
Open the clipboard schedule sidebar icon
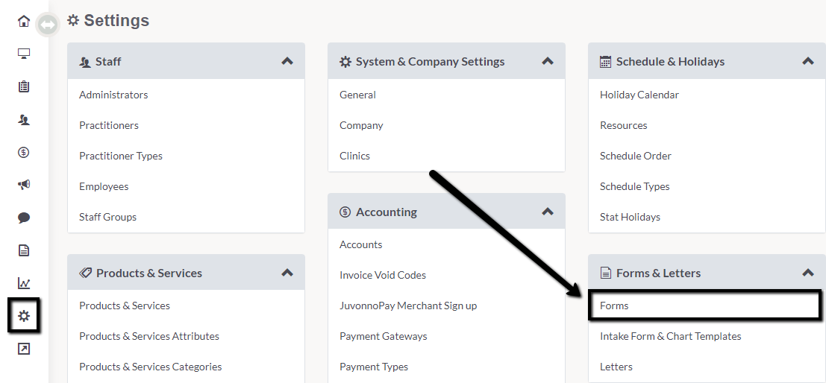pyautogui.click(x=24, y=86)
